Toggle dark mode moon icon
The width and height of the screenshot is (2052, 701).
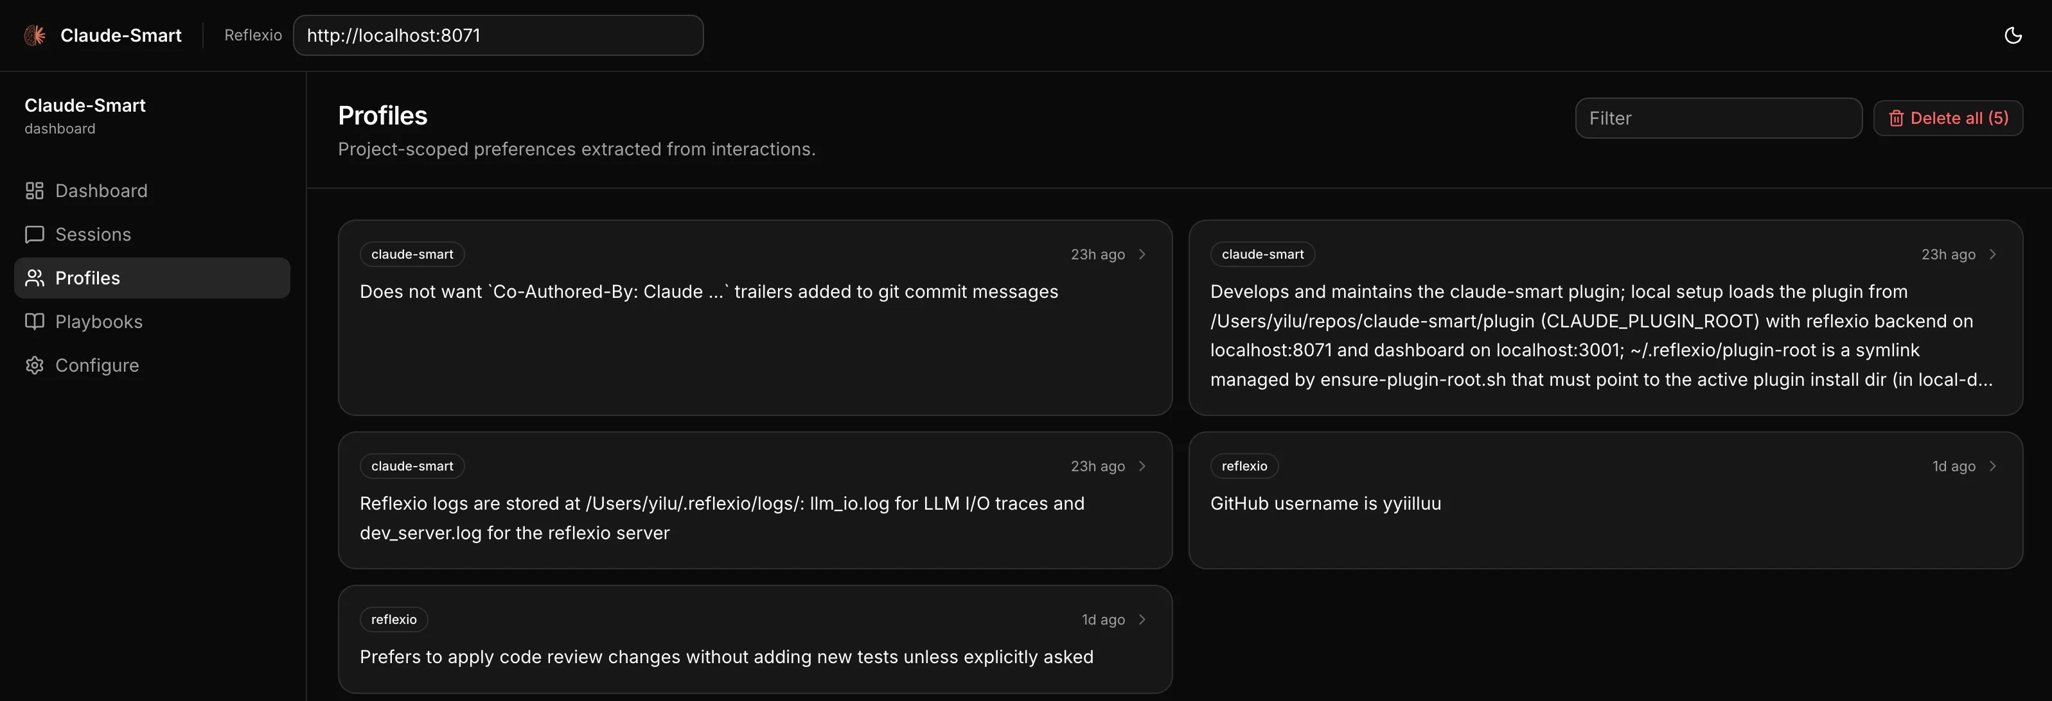coord(2012,35)
